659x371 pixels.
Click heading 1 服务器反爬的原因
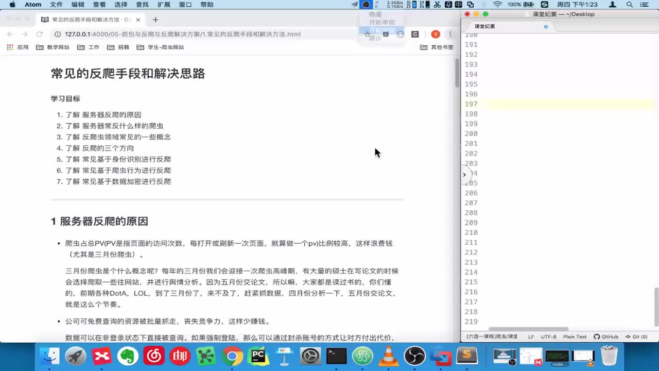click(99, 221)
